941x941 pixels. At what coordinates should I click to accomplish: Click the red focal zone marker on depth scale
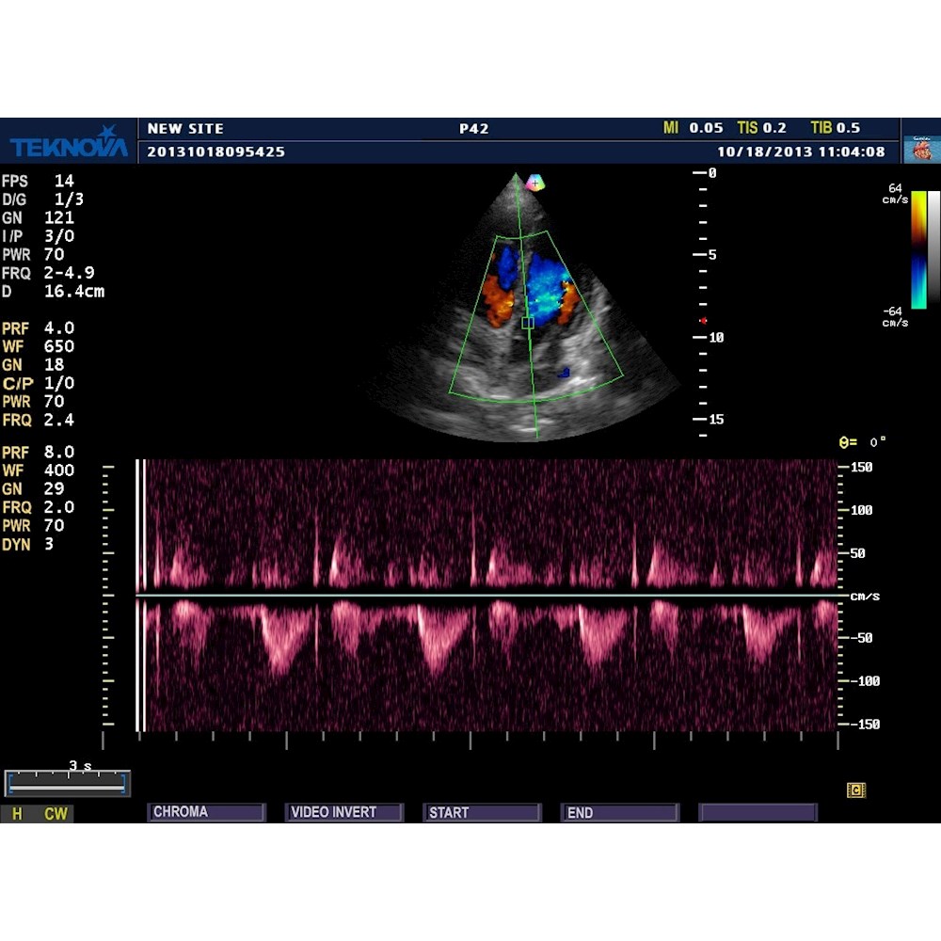click(704, 320)
